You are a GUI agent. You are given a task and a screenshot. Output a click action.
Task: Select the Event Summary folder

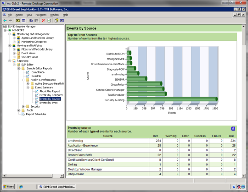(x=44, y=88)
